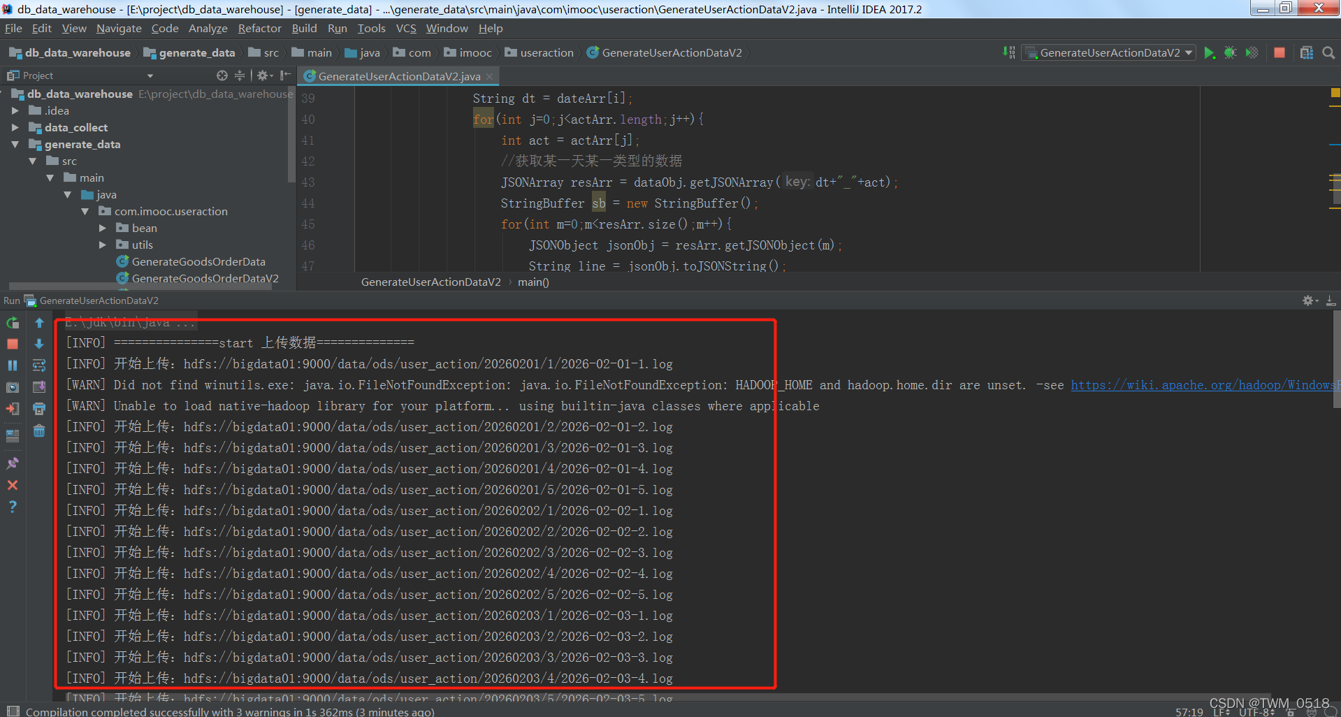
Task: Go down the stack trace arrow
Action: 39,344
